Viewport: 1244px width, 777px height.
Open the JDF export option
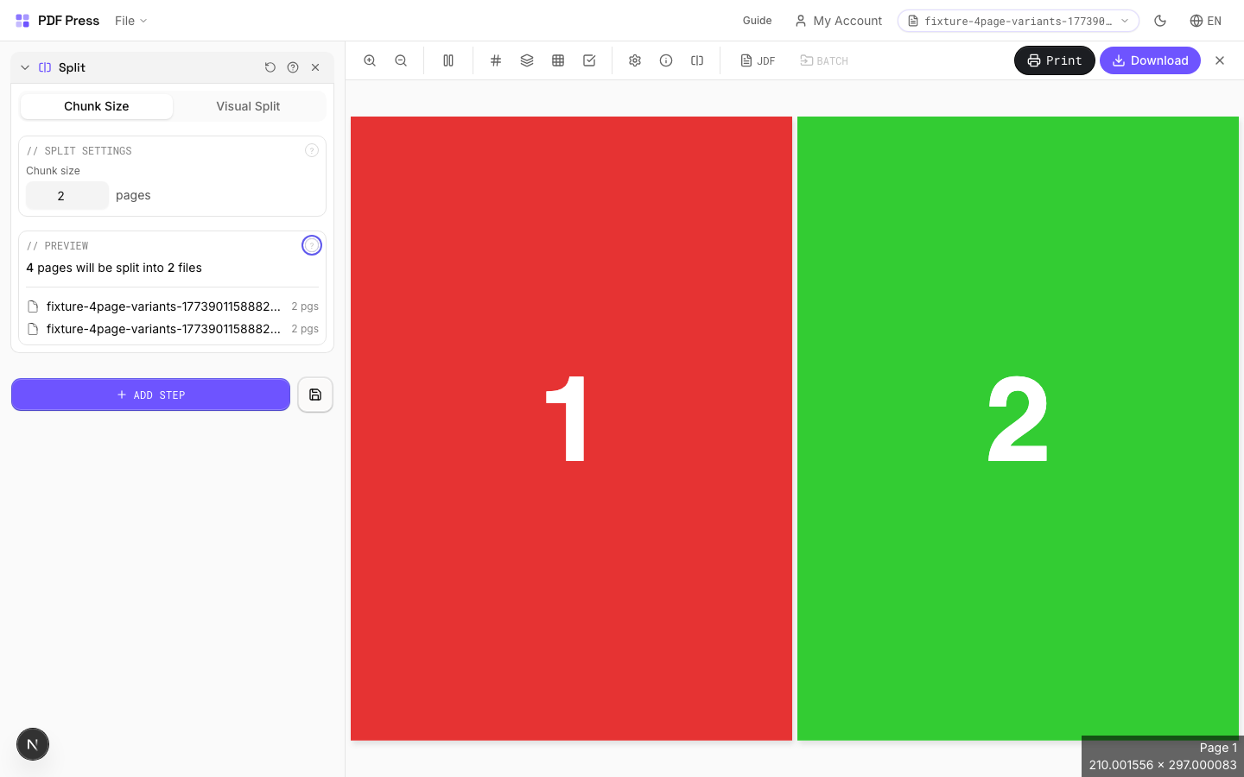(x=758, y=60)
